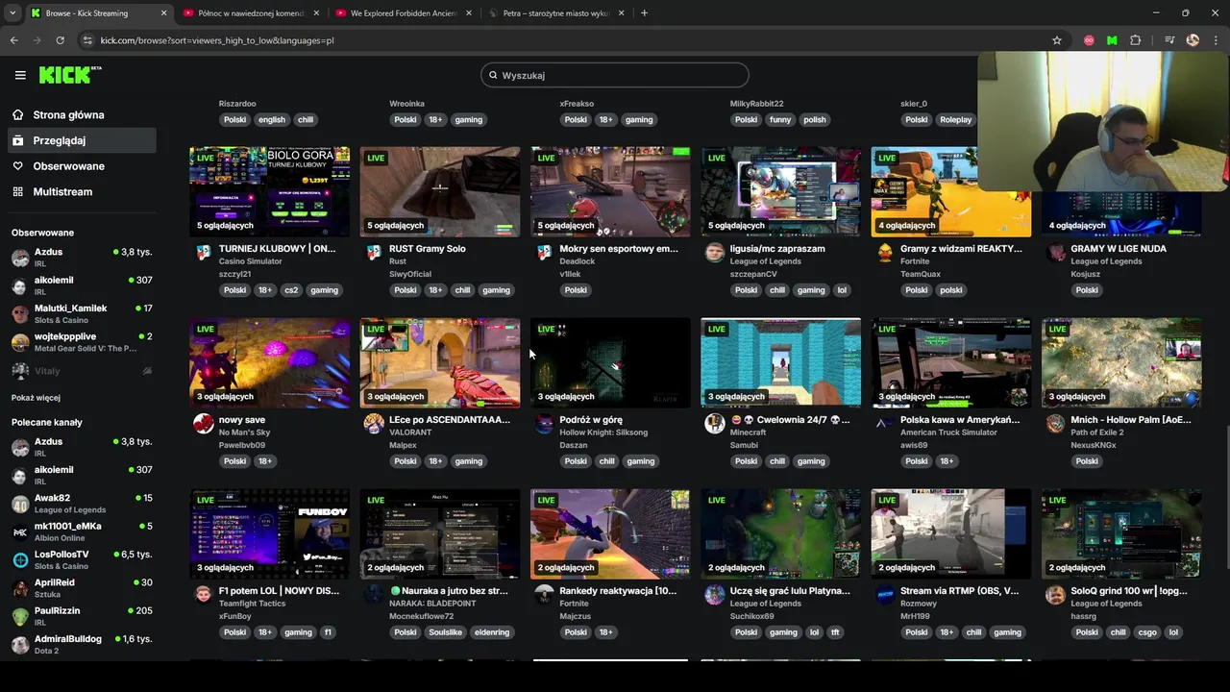
Task: Open Malutki_Kamilek followed channel
Action: point(82,313)
